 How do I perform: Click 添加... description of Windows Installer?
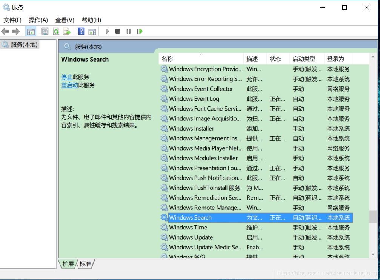[254, 128]
